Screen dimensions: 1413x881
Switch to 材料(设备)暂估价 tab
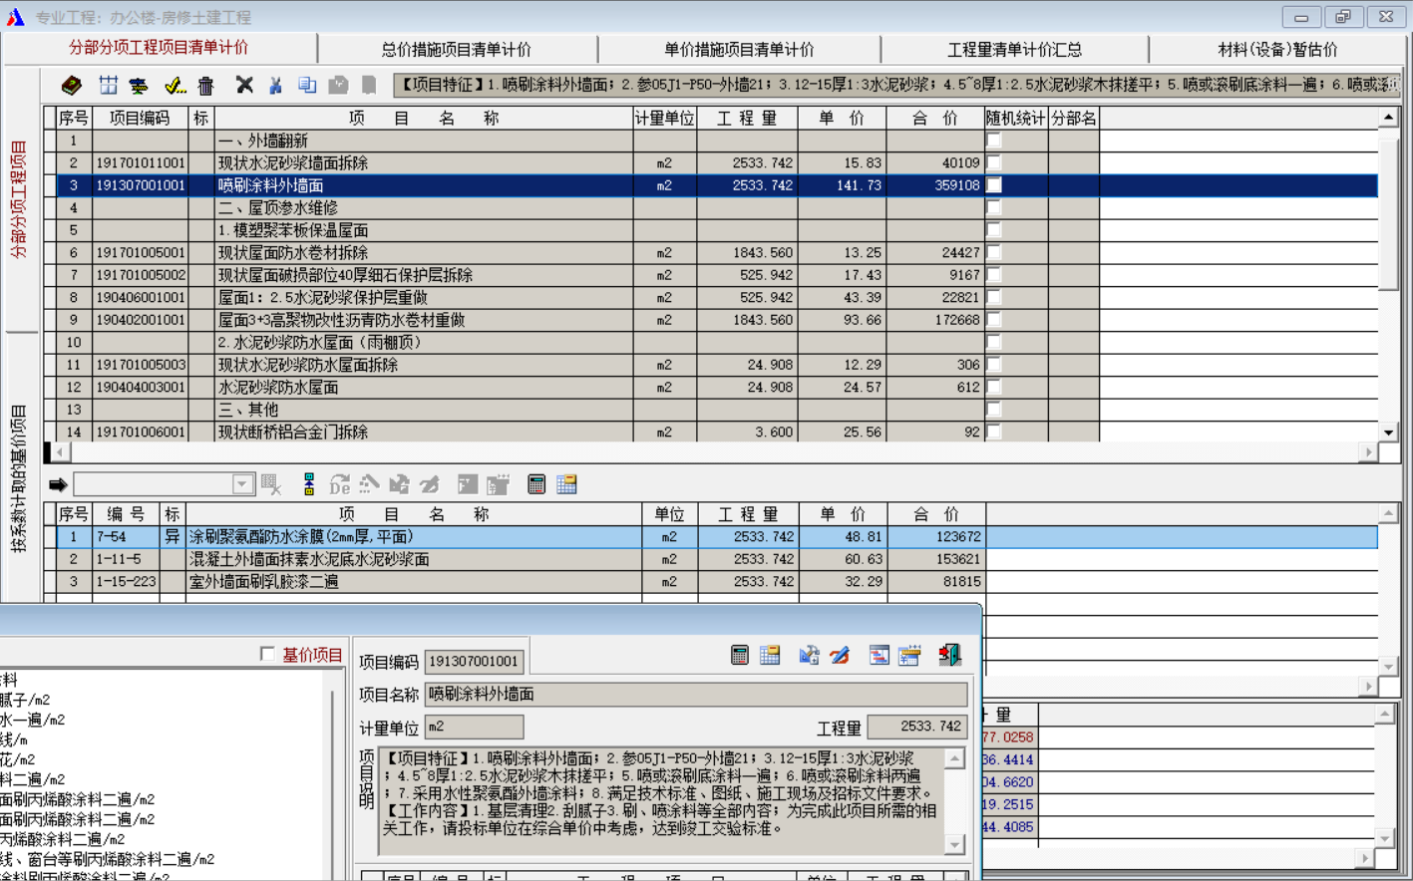(x=1277, y=49)
